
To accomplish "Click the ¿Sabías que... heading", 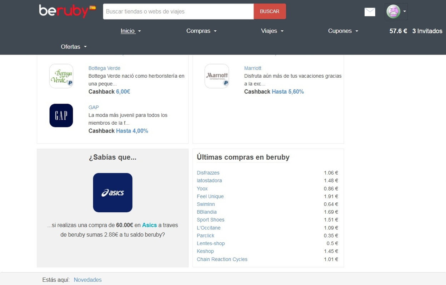I will click(112, 157).
